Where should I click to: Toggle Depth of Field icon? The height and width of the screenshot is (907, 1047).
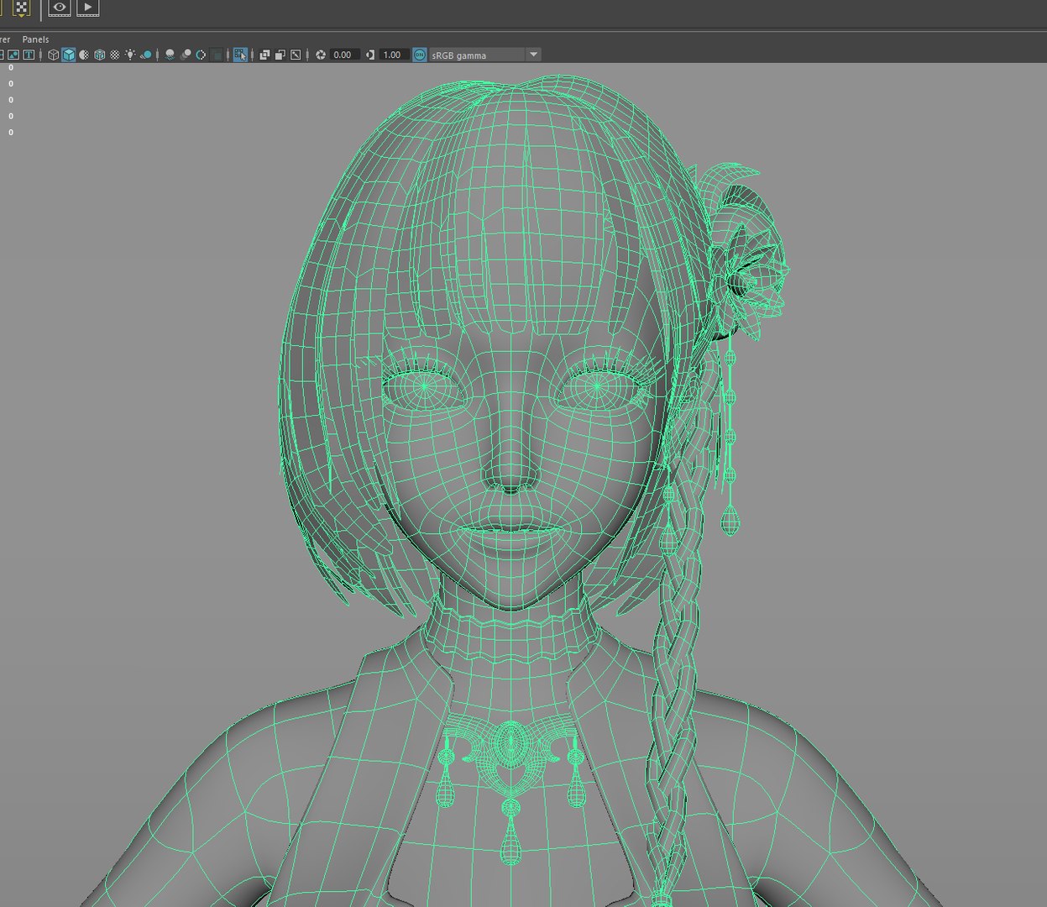[217, 55]
